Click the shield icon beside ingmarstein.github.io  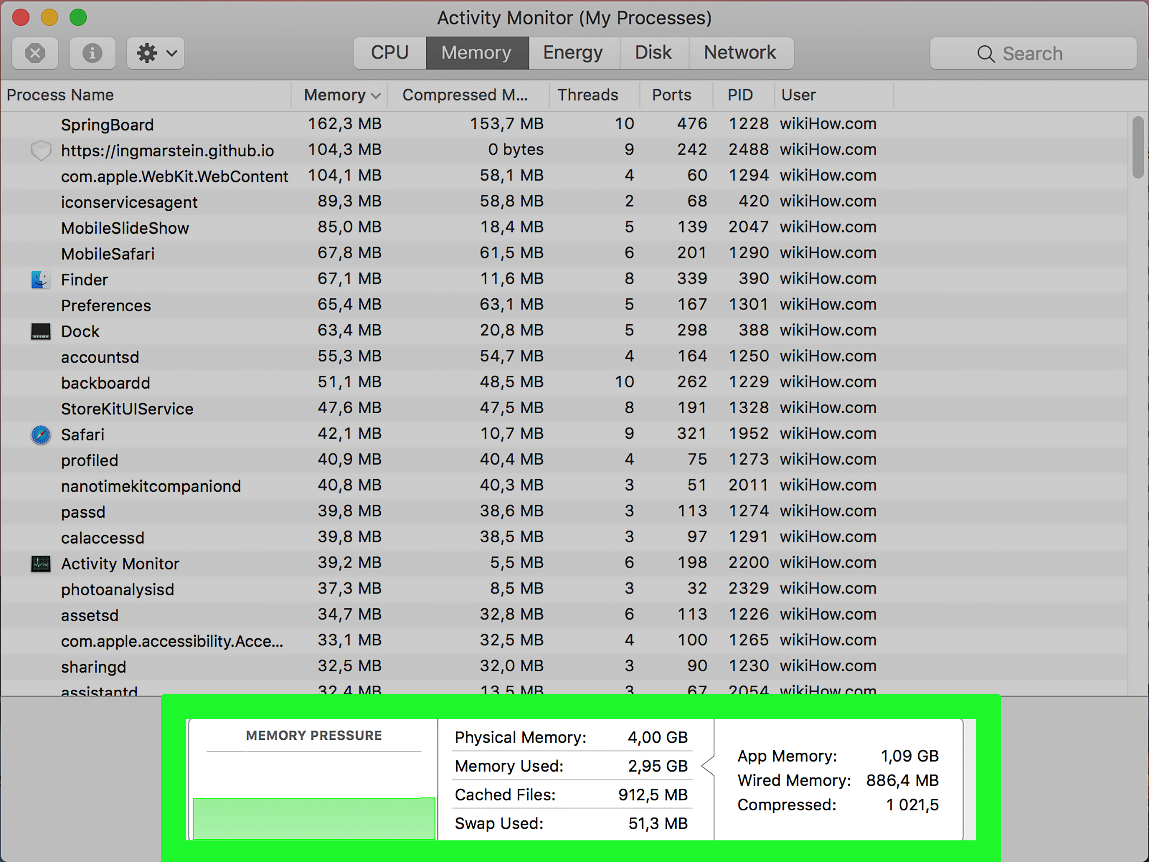41,150
